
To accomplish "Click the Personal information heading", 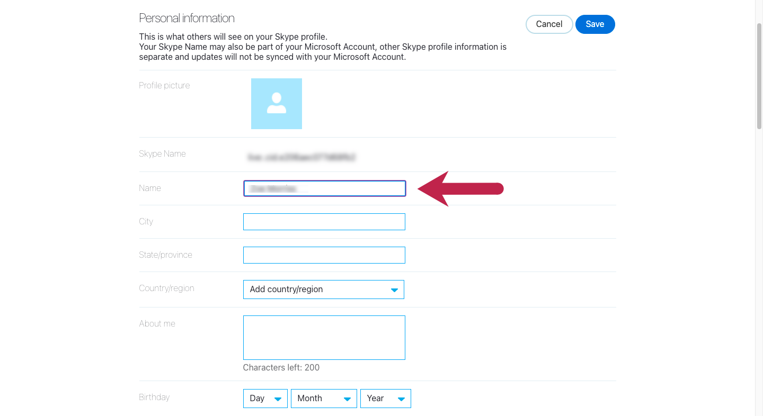I will pos(187,17).
